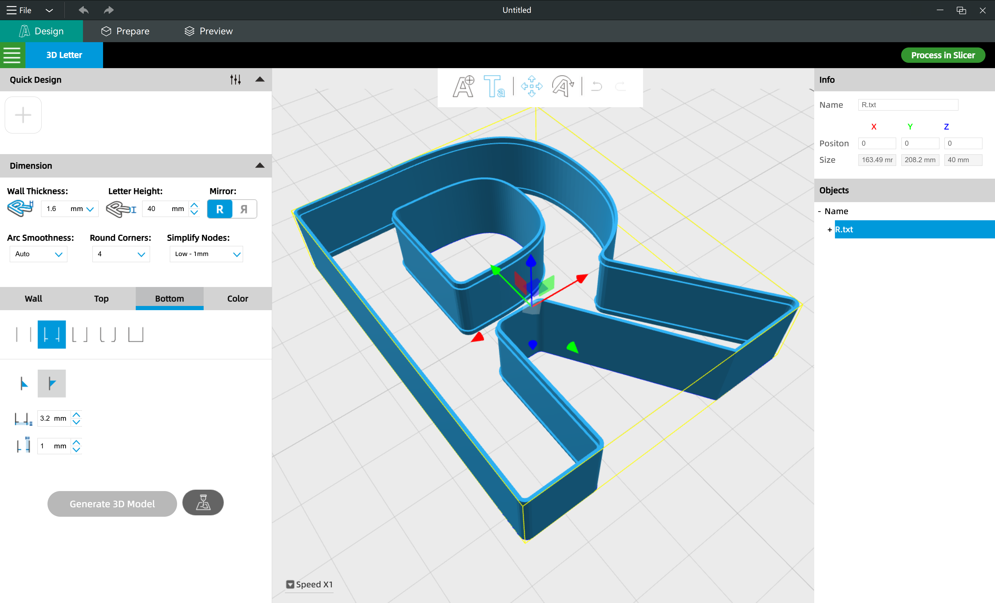This screenshot has height=603, width=995.
Task: Switch to the Top tab
Action: pyautogui.click(x=101, y=299)
